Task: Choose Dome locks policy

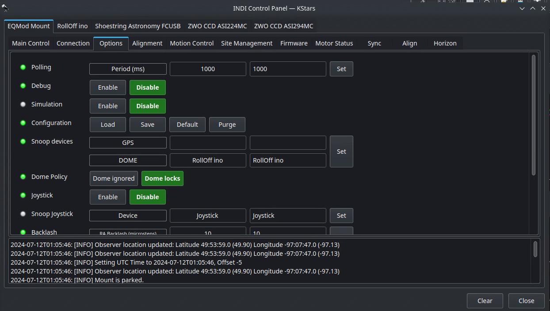Action: pos(162,178)
